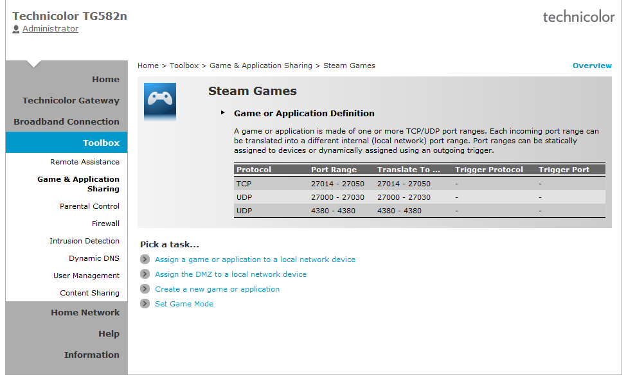Select port range 4380 - 4380 cell
The width and height of the screenshot is (626, 379).
[333, 211]
